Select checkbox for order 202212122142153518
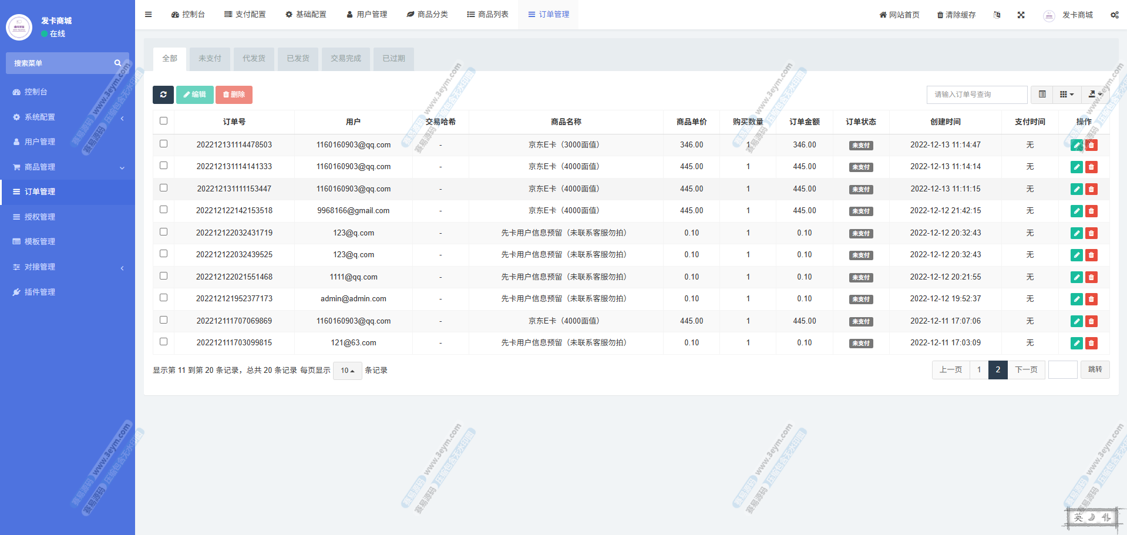 (163, 210)
